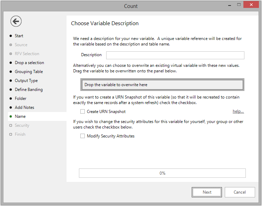
Task: Open the Grouping Table step
Action: (29, 72)
